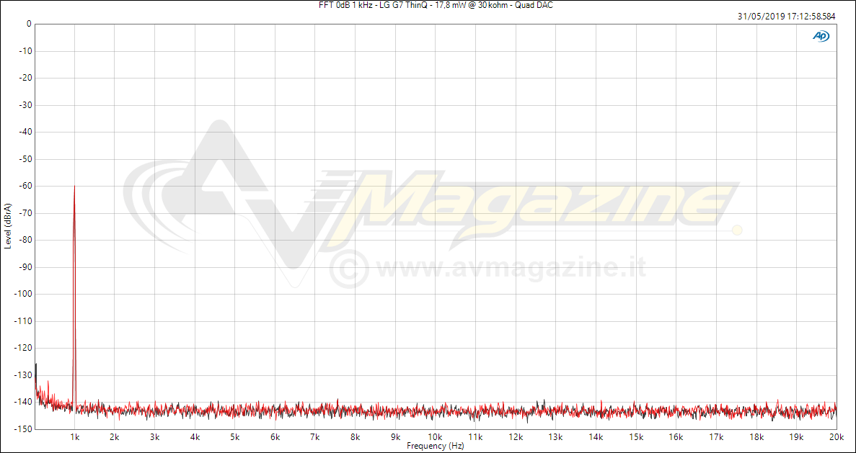Choose the "-50" level axis label

click(x=25, y=159)
